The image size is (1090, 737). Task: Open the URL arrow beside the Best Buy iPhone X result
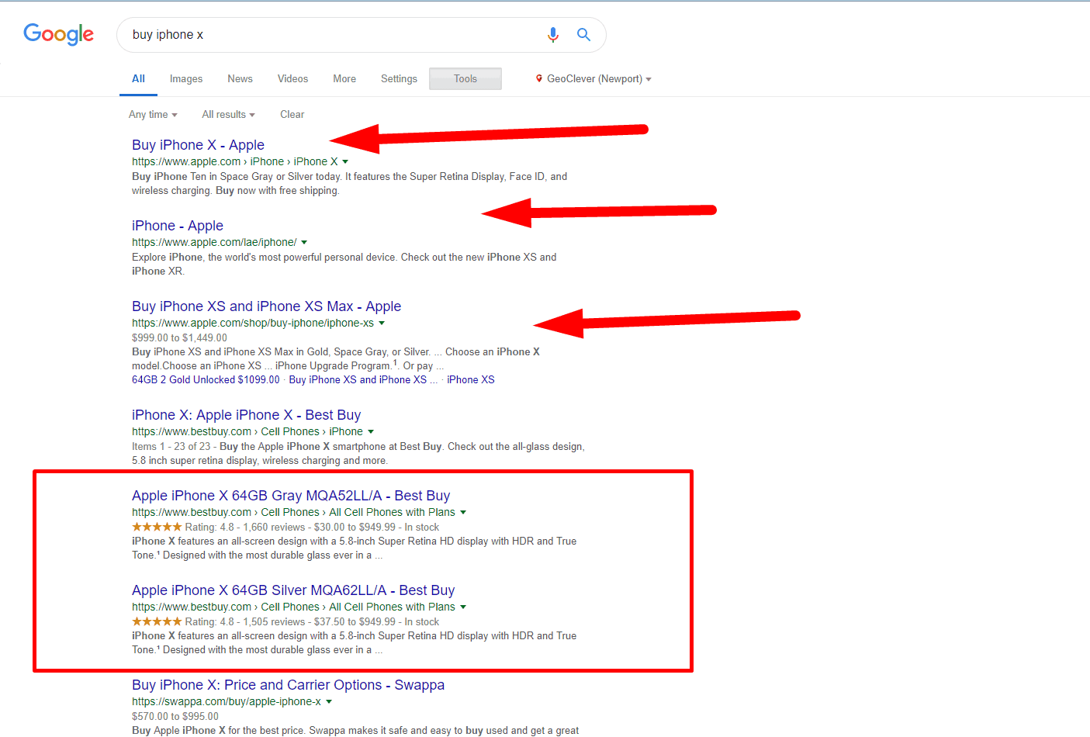(x=371, y=431)
